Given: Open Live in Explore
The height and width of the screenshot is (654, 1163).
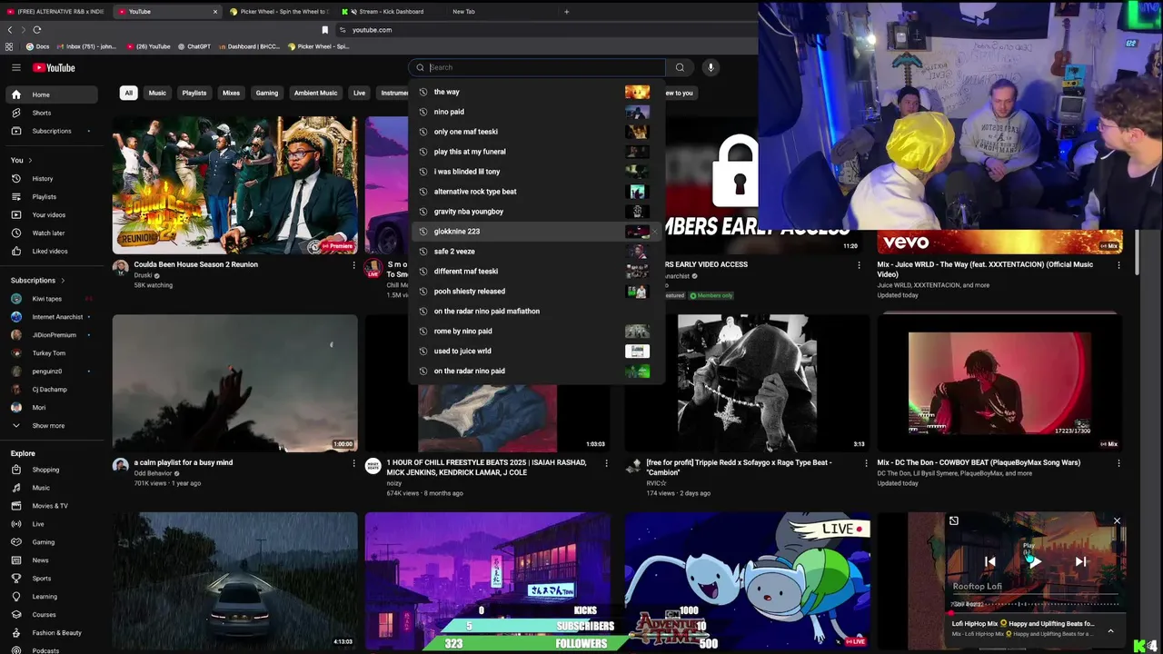Looking at the screenshot, I should point(51,524).
